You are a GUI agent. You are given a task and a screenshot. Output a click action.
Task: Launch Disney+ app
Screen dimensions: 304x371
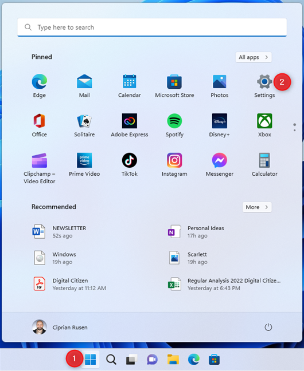click(220, 125)
